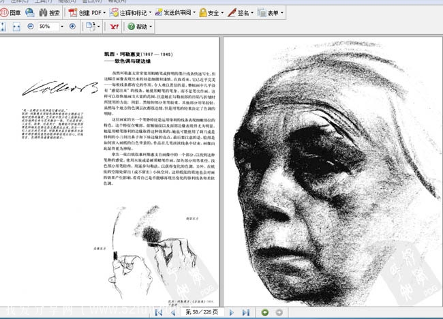Click the zoom in plus button
This screenshot has height=319, width=443.
[72, 27]
